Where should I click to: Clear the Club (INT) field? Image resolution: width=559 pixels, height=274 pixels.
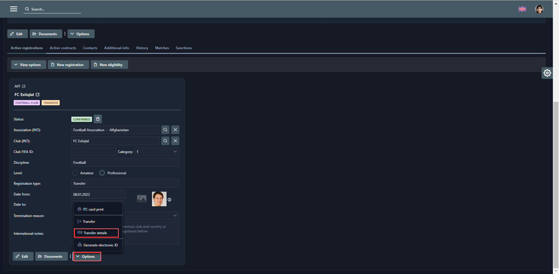[x=175, y=141]
